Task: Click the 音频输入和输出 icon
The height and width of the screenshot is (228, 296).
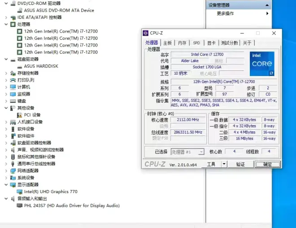Action: (13, 198)
